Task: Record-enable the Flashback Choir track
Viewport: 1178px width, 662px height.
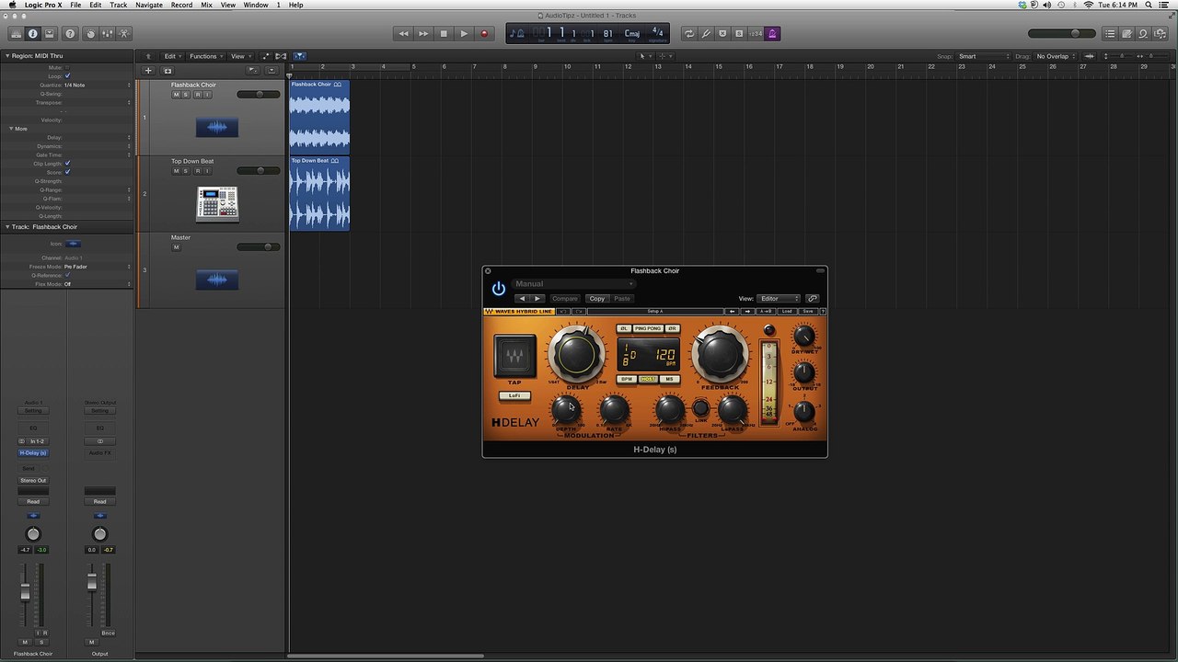Action: [x=197, y=95]
